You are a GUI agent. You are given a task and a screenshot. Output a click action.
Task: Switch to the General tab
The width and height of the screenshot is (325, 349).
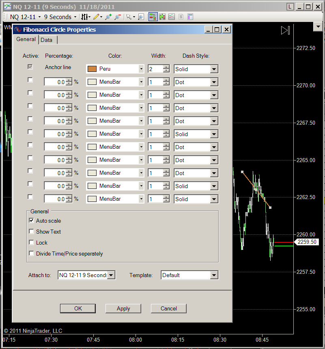pyautogui.click(x=26, y=39)
